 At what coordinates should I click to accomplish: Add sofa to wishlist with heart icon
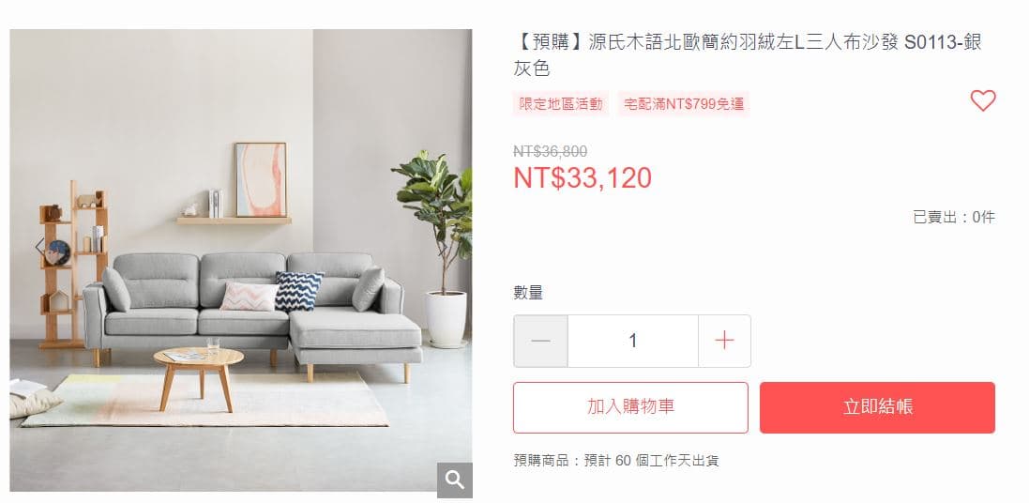pos(982,100)
